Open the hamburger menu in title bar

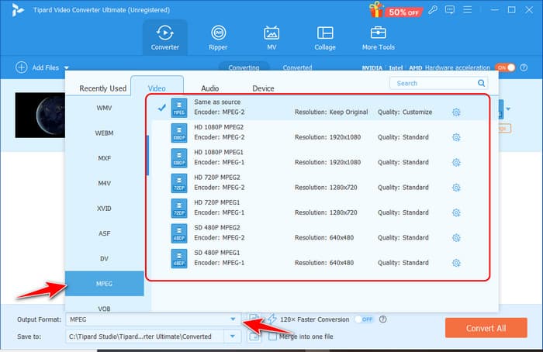(468, 9)
